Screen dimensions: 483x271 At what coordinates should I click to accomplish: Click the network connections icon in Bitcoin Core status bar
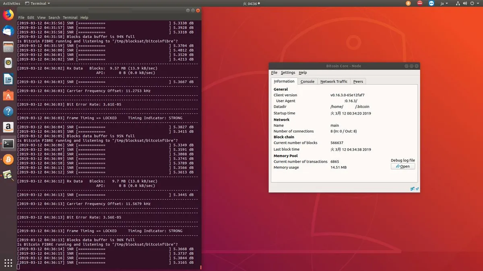coord(413,189)
